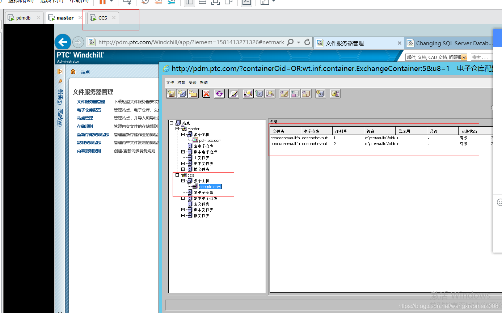Open the 内容复制规则 link
502x313 pixels.
[x=89, y=151]
